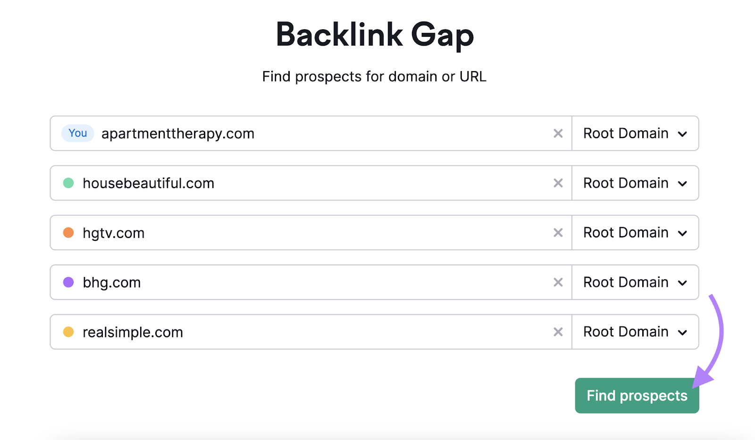Clear the hgtv.com competitor field
This screenshot has height=440, width=755.
coord(558,233)
